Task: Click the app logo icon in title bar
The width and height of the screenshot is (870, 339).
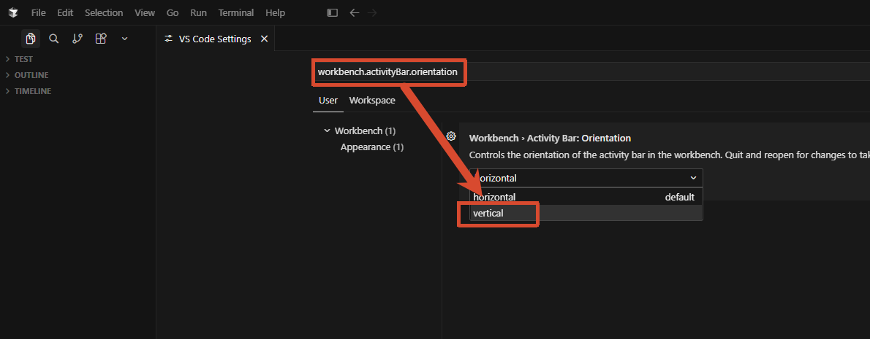Action: pos(12,12)
